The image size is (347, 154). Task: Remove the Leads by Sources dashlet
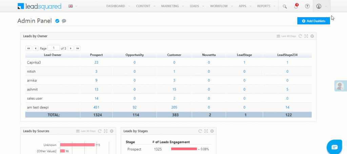click(111, 131)
